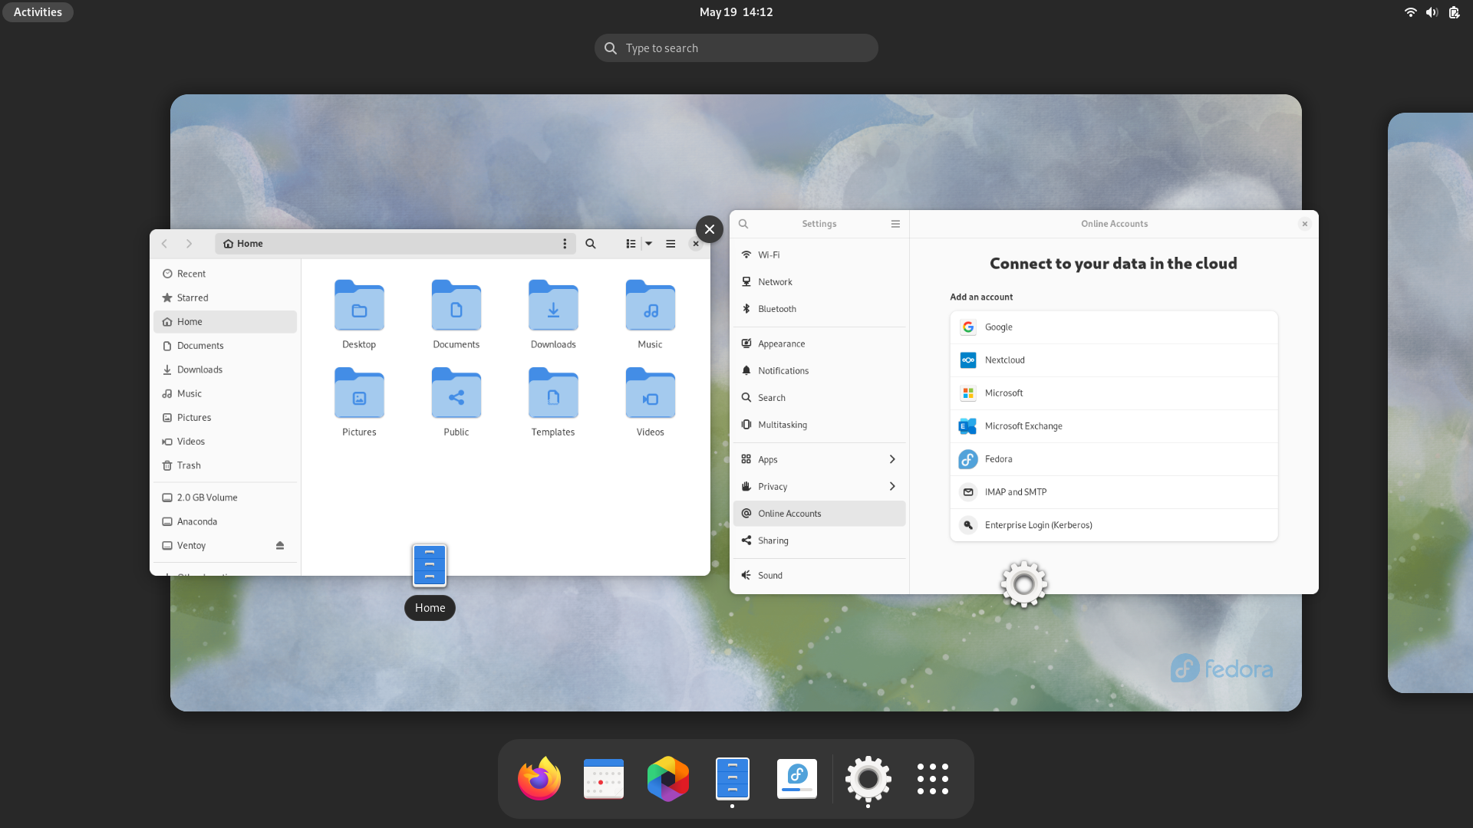Open the Settings search icon

point(743,224)
